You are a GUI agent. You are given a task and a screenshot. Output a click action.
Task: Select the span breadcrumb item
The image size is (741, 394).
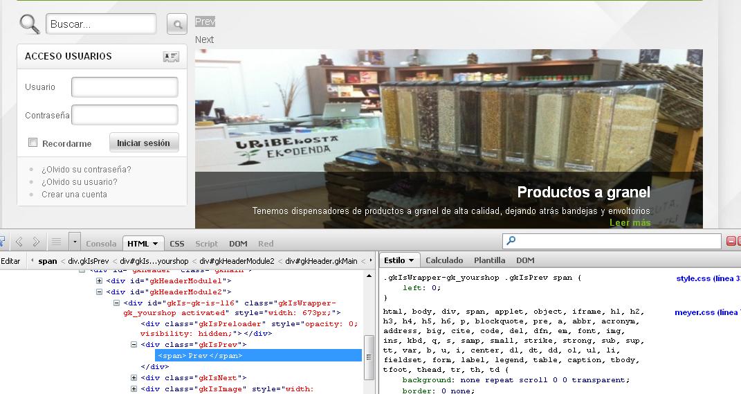click(47, 260)
